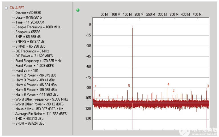Screen dimensions: 219x137
Task: Click the 250 M frequency axis label
Action: click(x=150, y=14)
